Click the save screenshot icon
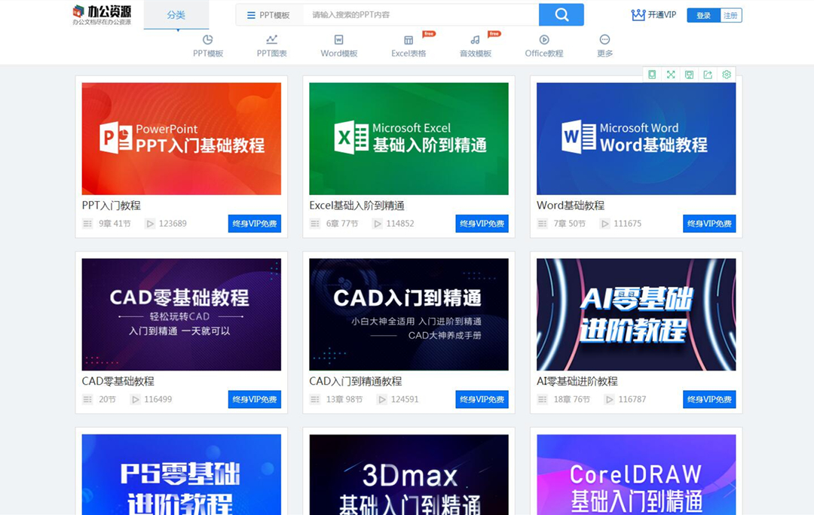The width and height of the screenshot is (814, 515). point(688,74)
